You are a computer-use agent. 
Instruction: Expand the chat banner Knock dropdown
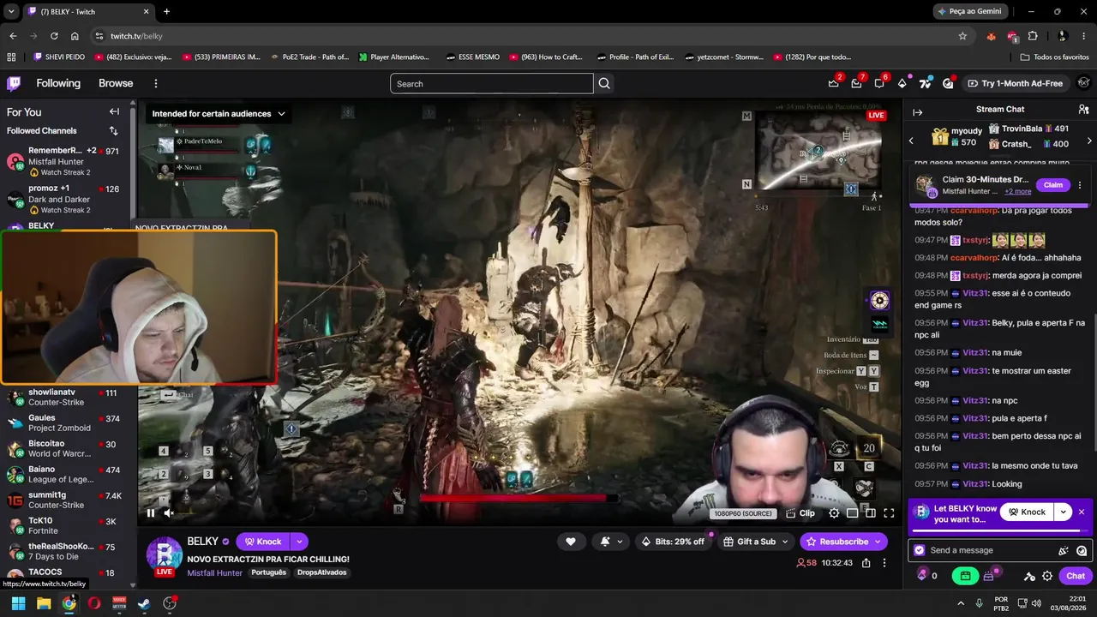click(x=1063, y=512)
